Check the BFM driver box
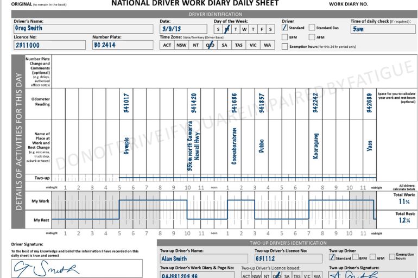The width and height of the screenshot is (418, 278). [x=284, y=37]
